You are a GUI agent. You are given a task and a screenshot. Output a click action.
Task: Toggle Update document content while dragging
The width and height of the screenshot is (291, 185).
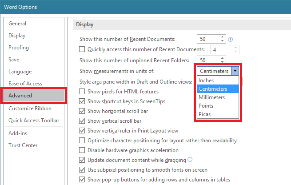(x=82, y=160)
